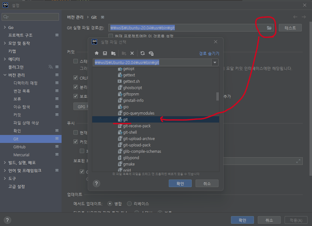Toggle the 분리 checkbox
This screenshot has width=312, height=226.
76,87
